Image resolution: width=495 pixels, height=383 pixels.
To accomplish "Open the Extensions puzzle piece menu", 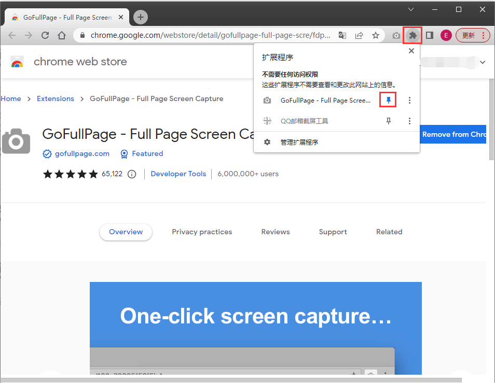I will point(412,35).
